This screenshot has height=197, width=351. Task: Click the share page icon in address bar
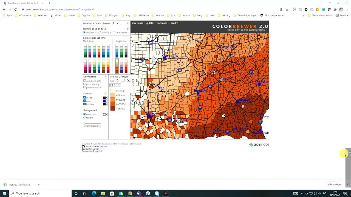(x=281, y=9)
